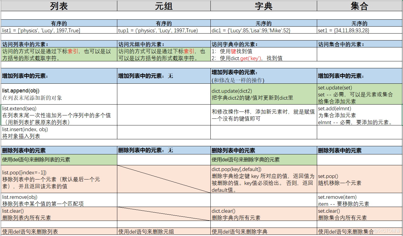Click the 使用del语句来删除元组 cell

point(164,231)
